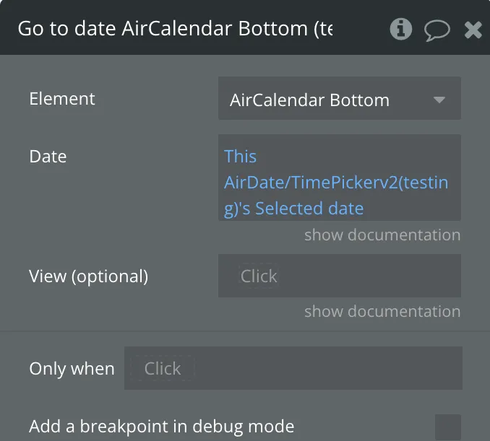Close the Go to date panel
The image size is (490, 441).
pyautogui.click(x=473, y=30)
